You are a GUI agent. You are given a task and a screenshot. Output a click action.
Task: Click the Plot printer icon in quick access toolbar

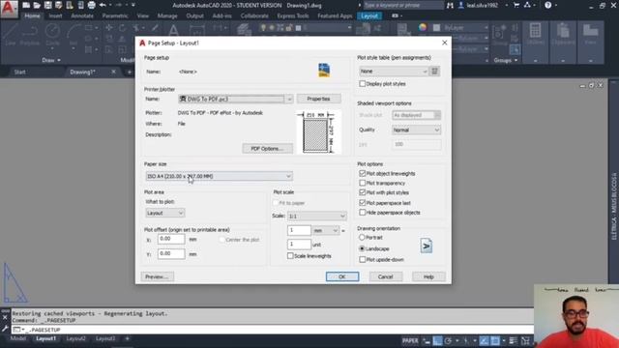(91, 5)
